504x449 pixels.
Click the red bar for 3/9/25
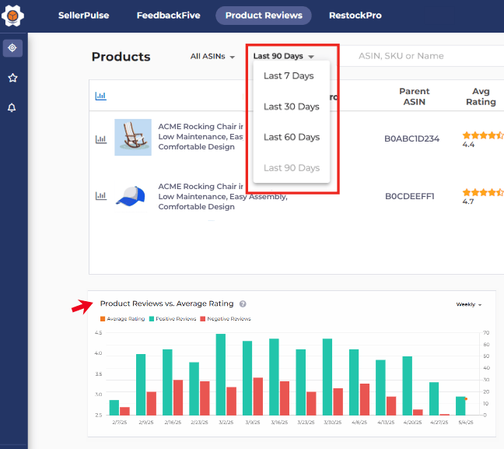(258, 396)
